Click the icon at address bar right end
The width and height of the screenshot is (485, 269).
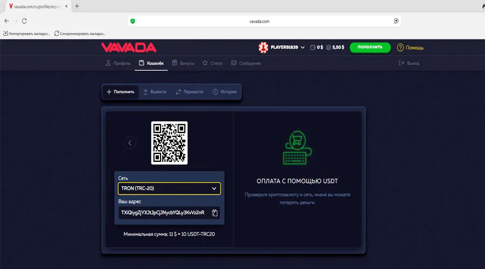pos(396,21)
